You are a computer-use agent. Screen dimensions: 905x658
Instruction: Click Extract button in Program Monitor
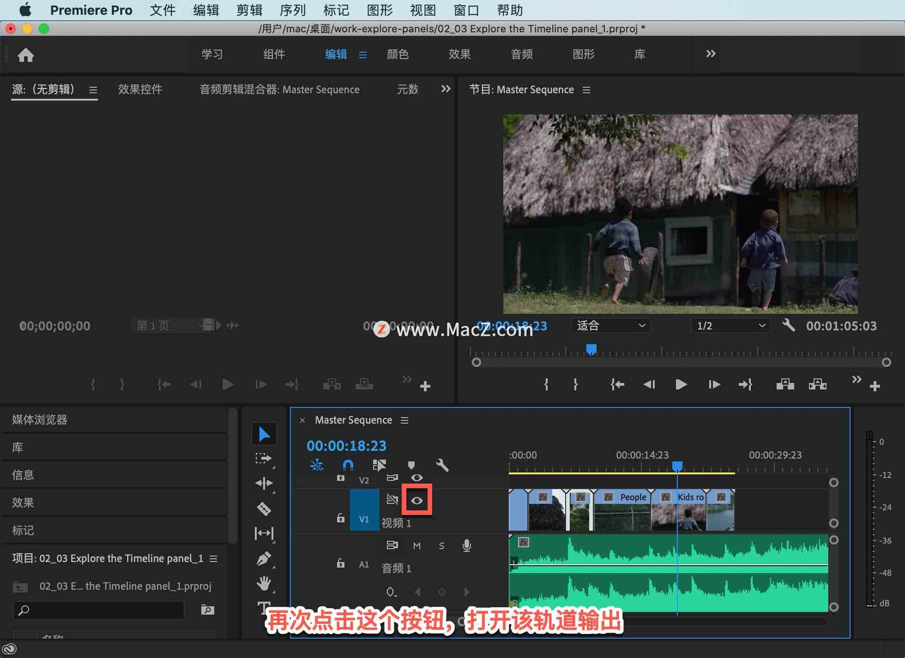[817, 385]
